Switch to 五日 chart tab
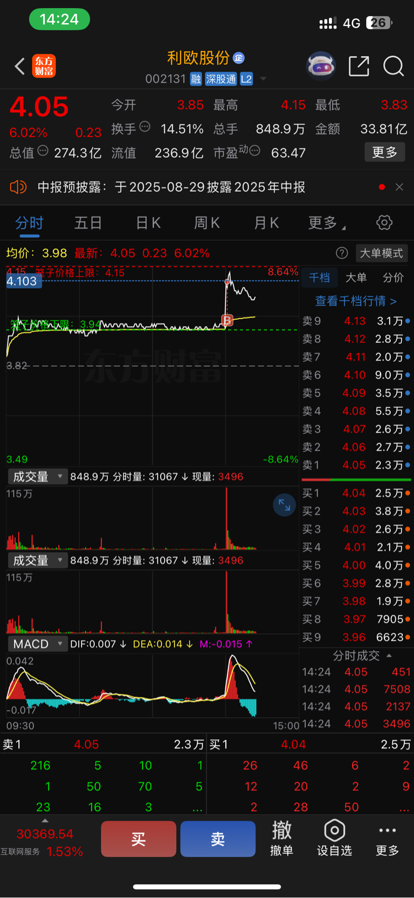This screenshot has width=414, height=898. [x=88, y=222]
